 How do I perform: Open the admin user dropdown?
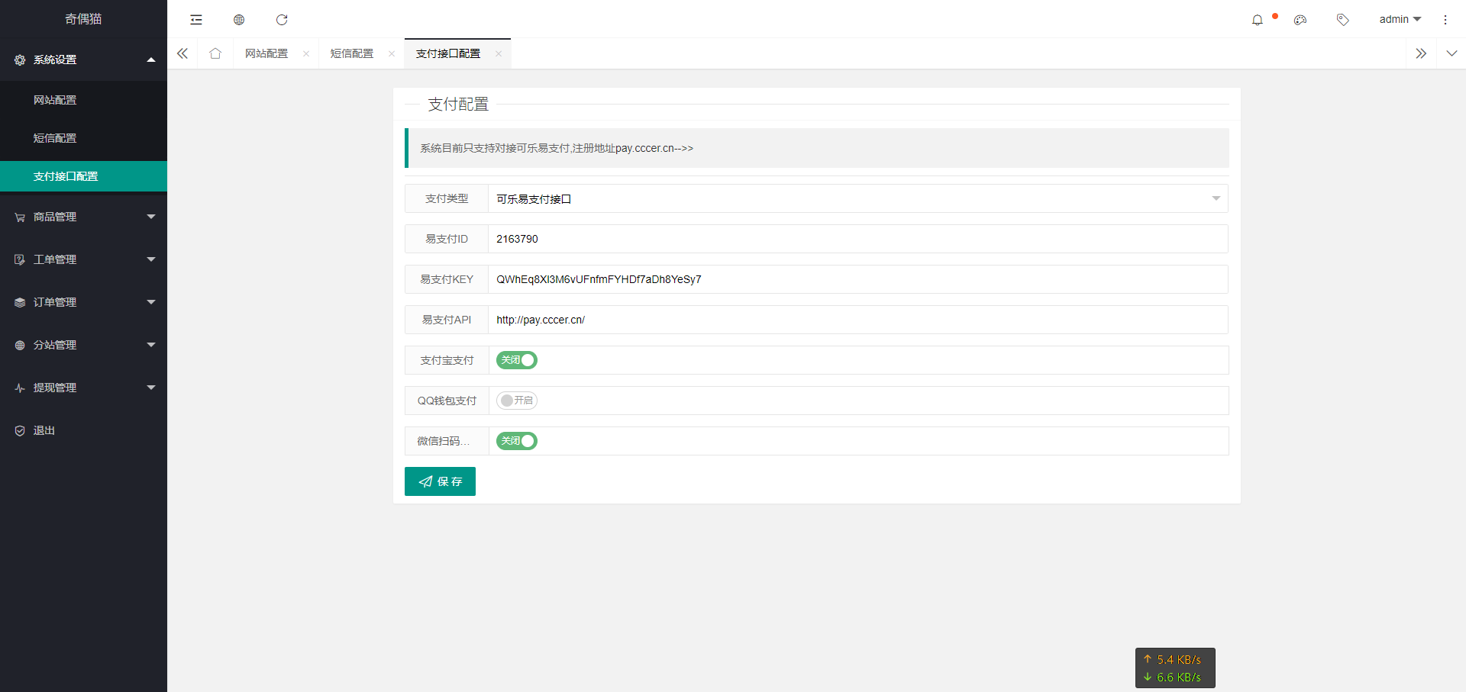tap(1400, 19)
